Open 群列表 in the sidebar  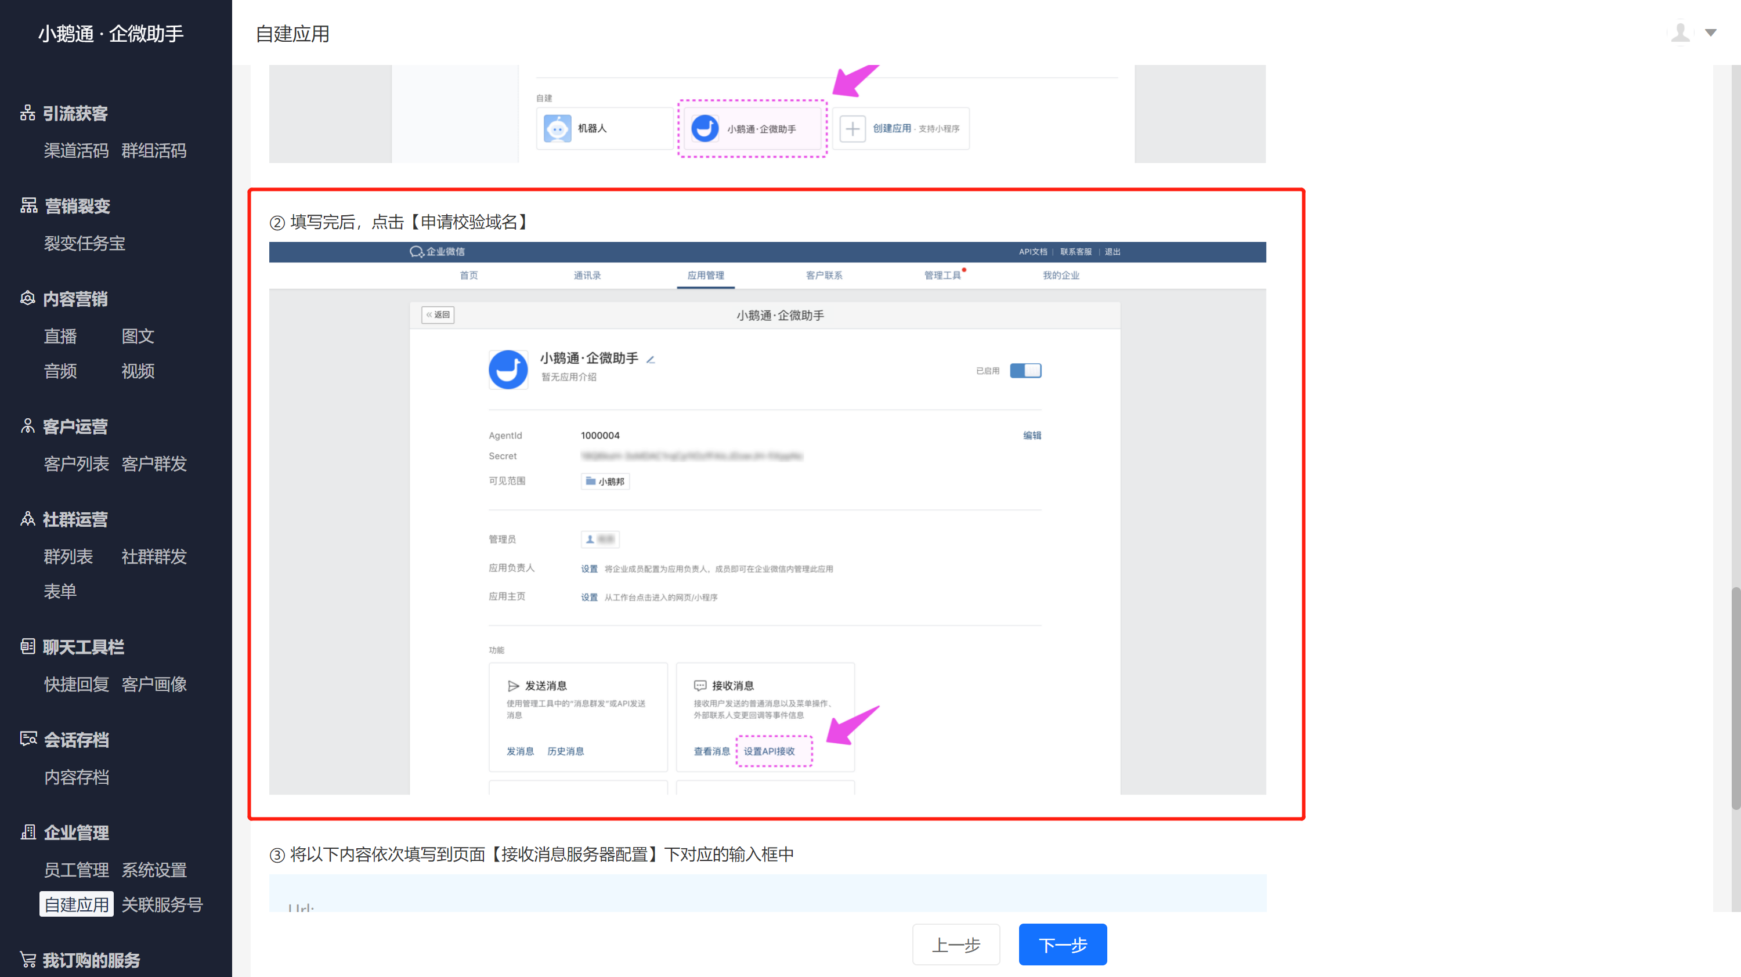(68, 556)
